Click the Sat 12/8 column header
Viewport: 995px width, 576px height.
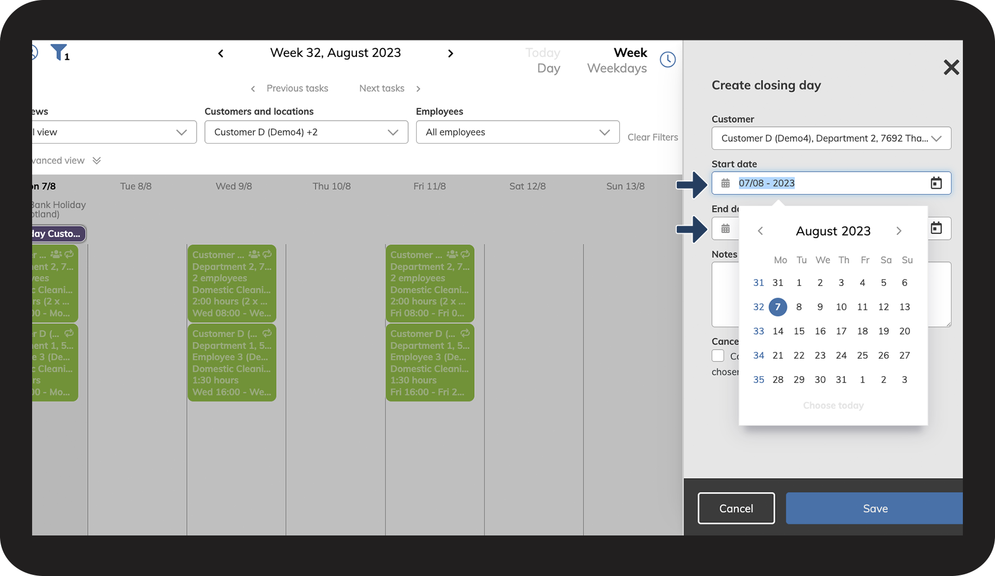[528, 186]
